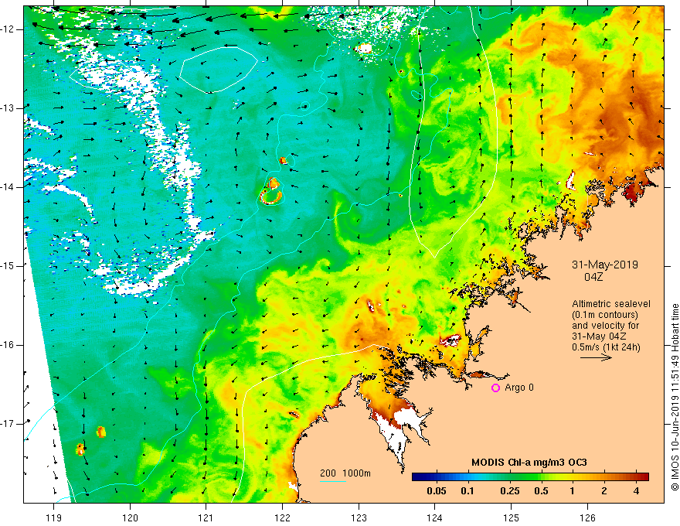Image resolution: width=680 pixels, height=526 pixels.
Task: Click the '-14' latitude axis label
Action: tap(8, 187)
